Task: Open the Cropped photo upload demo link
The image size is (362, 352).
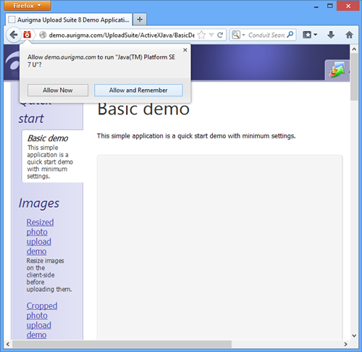Action: click(42, 320)
